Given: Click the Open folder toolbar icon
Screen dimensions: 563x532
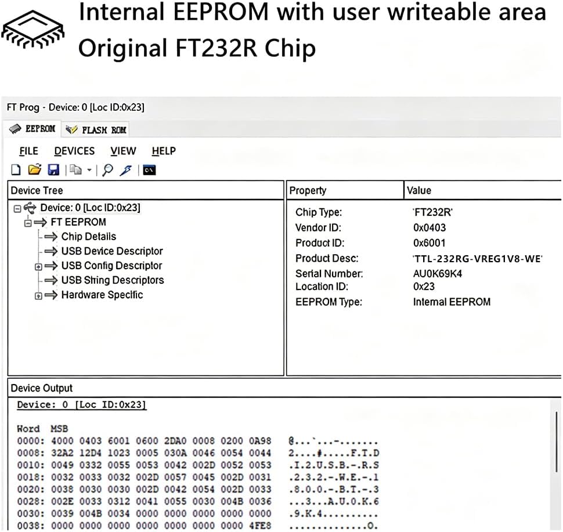Looking at the screenshot, I should pos(34,169).
